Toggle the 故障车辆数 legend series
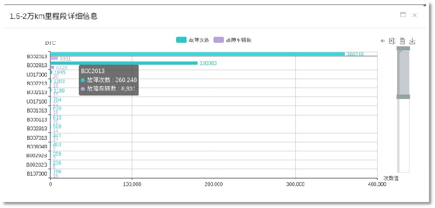 click(x=231, y=40)
